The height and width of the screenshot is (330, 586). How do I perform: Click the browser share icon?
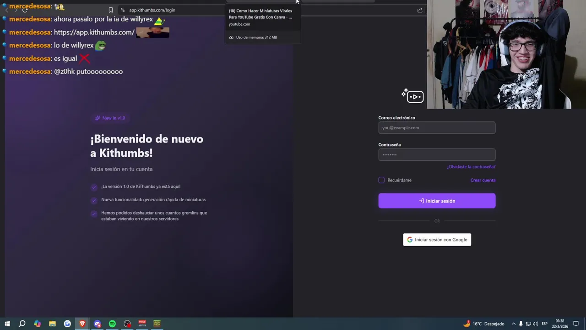point(420,10)
